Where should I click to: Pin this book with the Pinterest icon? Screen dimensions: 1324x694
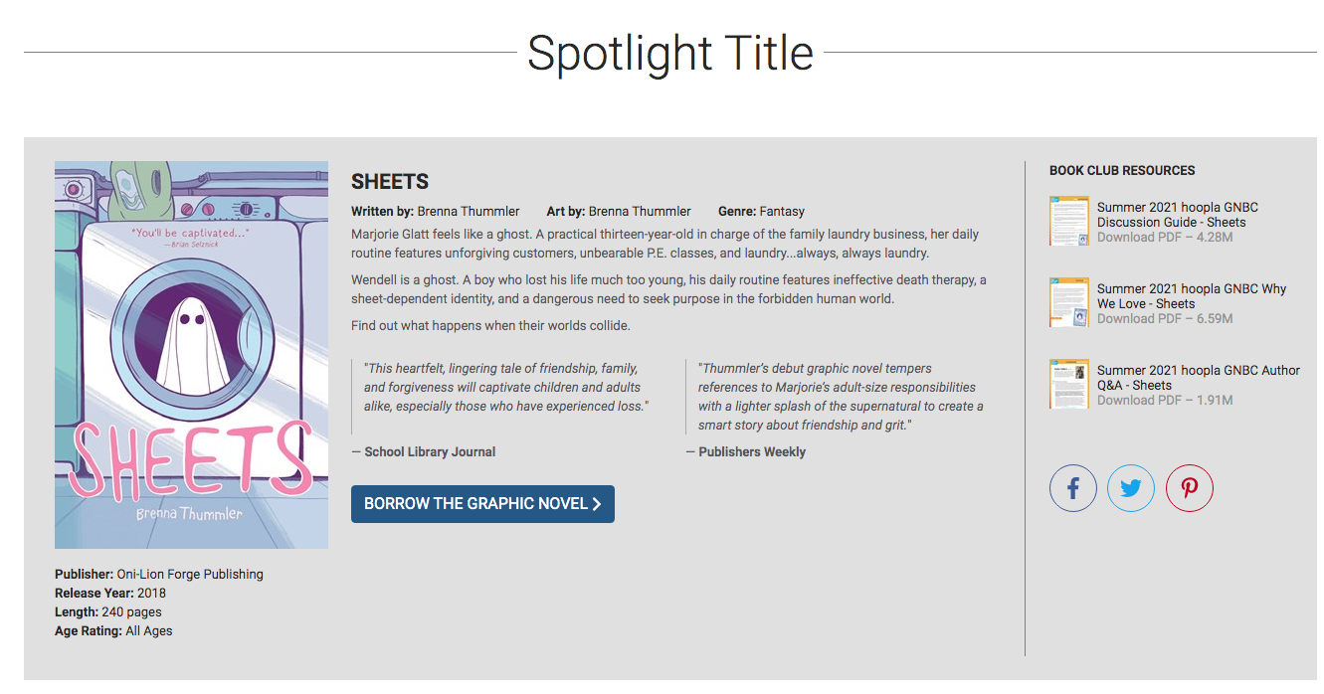coord(1190,489)
